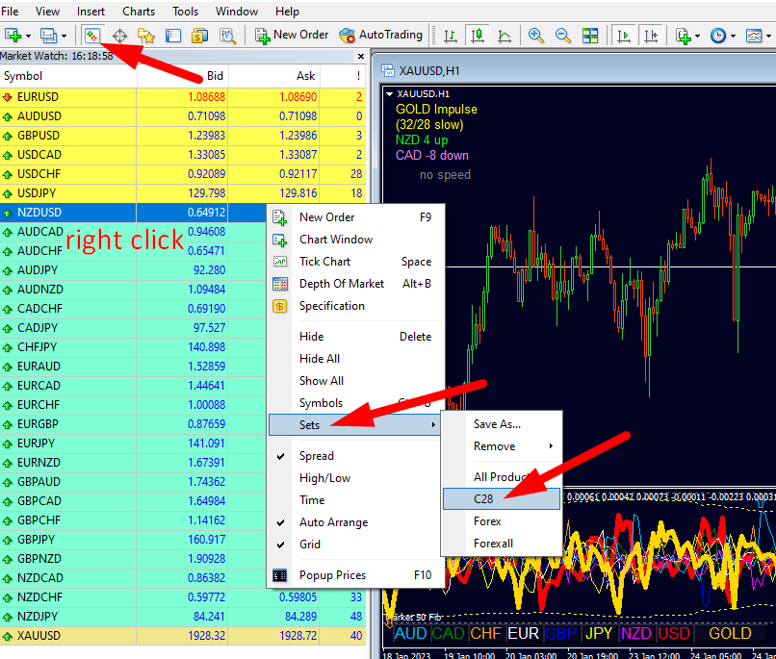
Task: Click the Periodicity clock icon
Action: point(718,35)
